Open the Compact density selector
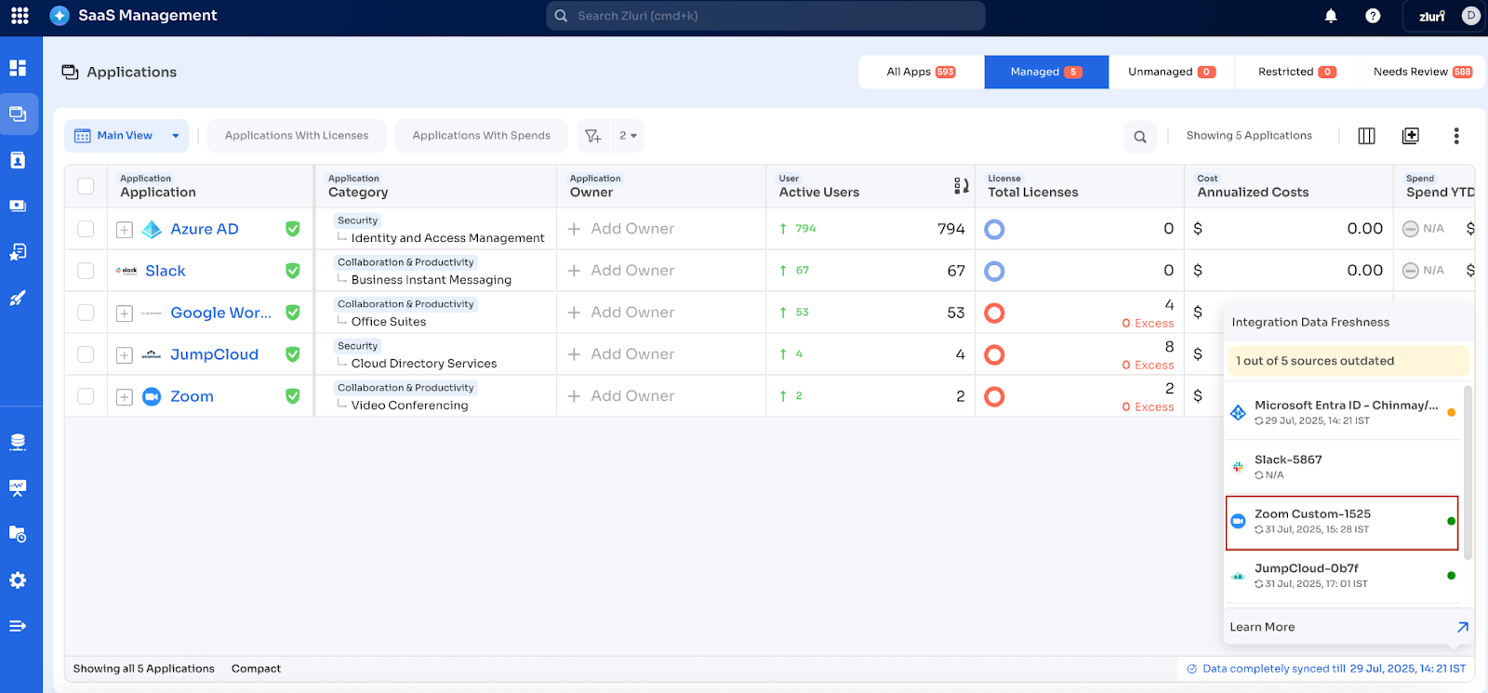The height and width of the screenshot is (693, 1488). (x=256, y=669)
